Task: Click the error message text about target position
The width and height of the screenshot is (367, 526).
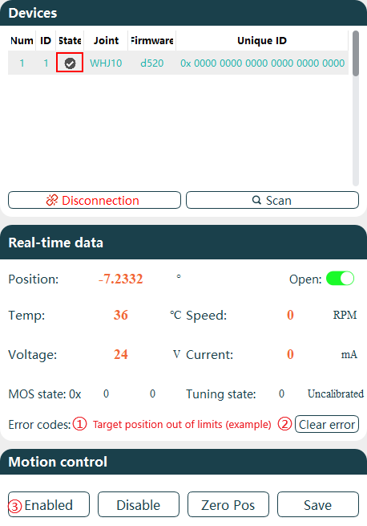Action: pos(182,424)
